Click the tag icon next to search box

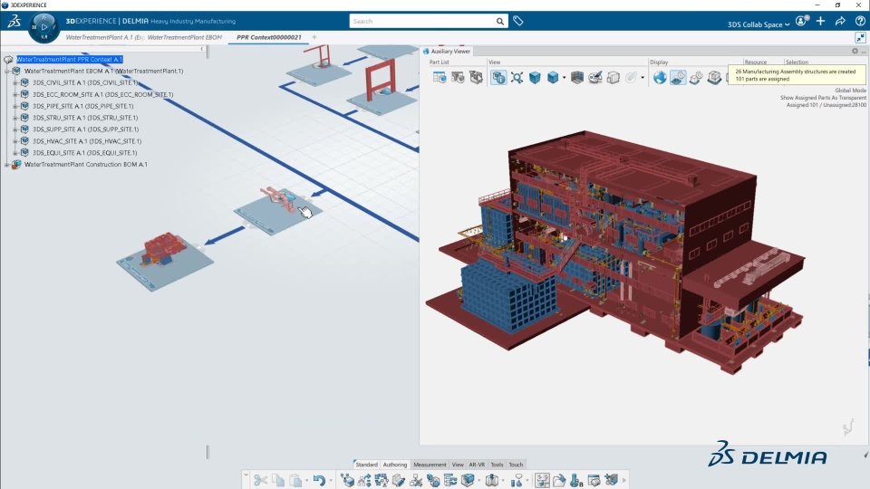click(518, 21)
